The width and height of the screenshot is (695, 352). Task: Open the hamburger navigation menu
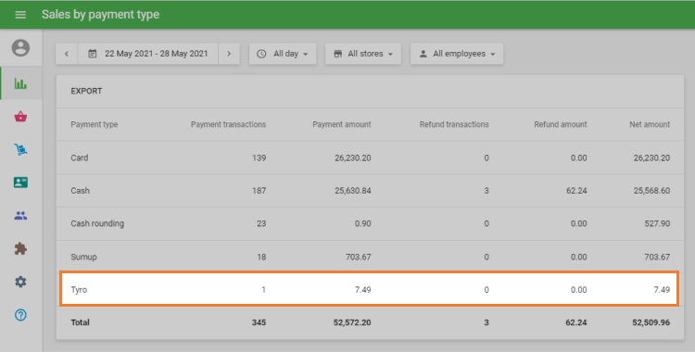pos(20,15)
